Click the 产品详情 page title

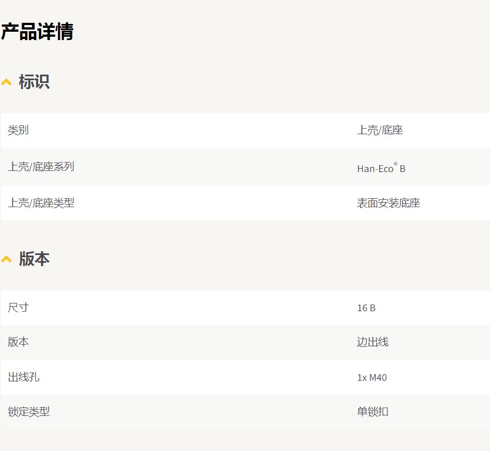point(37,32)
